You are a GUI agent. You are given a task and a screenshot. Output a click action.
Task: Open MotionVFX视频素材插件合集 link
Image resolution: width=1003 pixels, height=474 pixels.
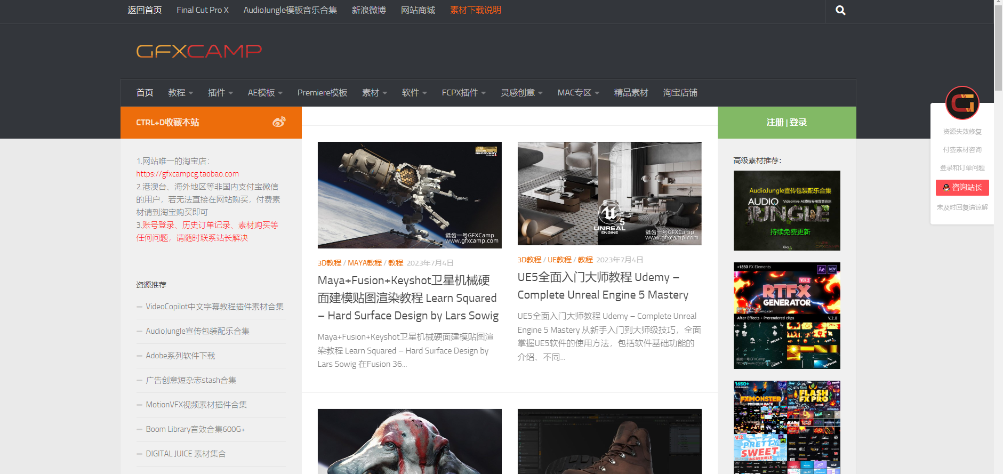pos(196,405)
